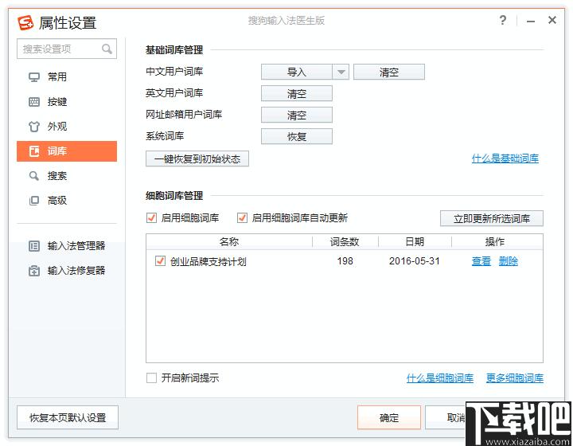The width and height of the screenshot is (573, 446).
Task: Click the 外观 shirt icon in sidebar
Action: click(x=34, y=127)
